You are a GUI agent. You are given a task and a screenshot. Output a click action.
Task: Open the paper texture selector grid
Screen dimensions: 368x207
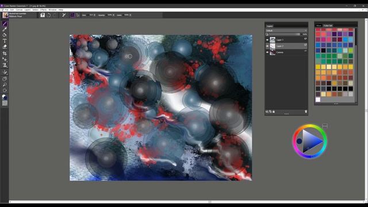[5, 103]
